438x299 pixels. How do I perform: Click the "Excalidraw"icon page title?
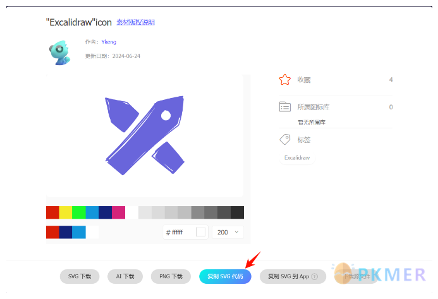[79, 22]
